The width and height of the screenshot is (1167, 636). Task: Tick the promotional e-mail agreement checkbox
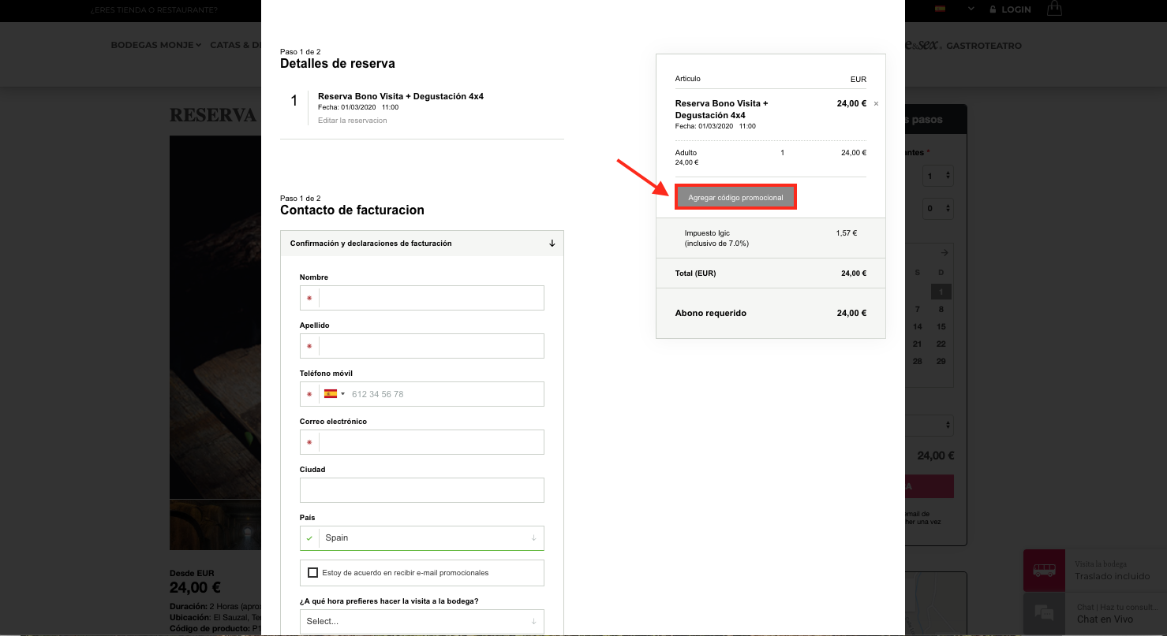pyautogui.click(x=313, y=572)
